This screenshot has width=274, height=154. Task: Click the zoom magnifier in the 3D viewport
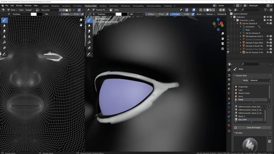[223, 33]
